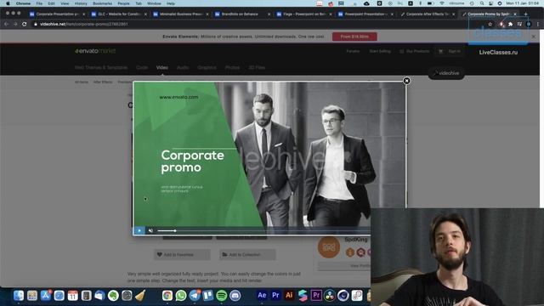The height and width of the screenshot is (306, 544).
Task: Open the Chrome History menu
Action: point(81,3)
